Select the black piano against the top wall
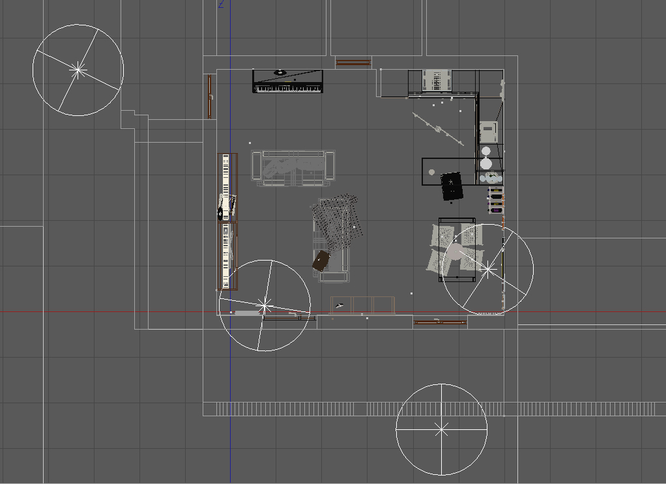Image resolution: width=666 pixels, height=484 pixels. pyautogui.click(x=287, y=81)
